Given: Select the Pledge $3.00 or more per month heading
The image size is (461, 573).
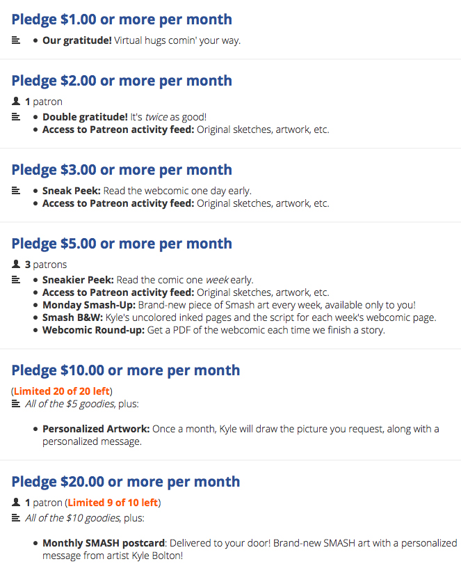Looking at the screenshot, I should [x=122, y=170].
